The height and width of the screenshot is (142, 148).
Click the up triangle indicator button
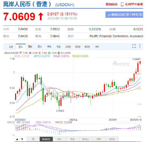click(17, 139)
